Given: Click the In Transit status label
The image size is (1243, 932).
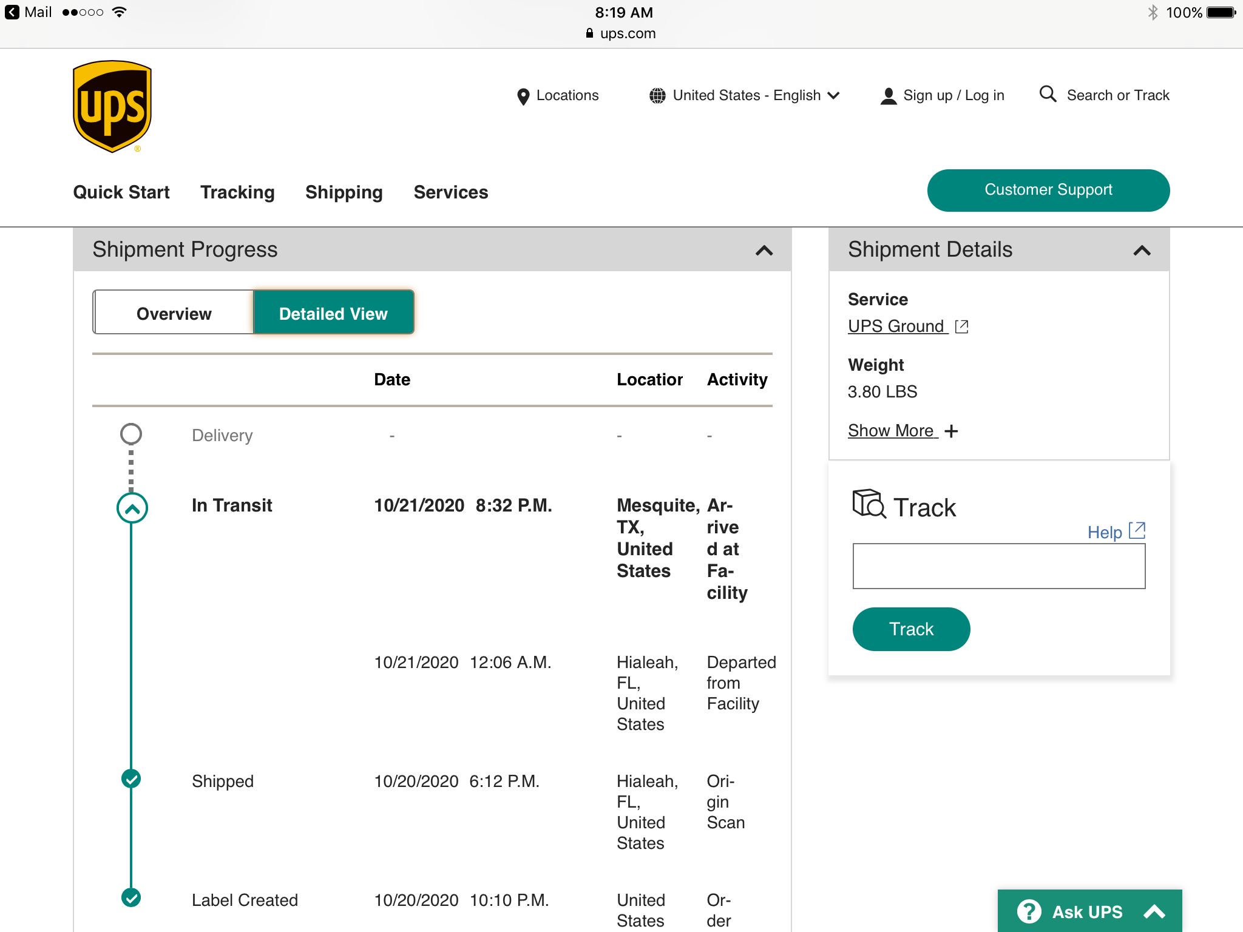Looking at the screenshot, I should pos(232,505).
